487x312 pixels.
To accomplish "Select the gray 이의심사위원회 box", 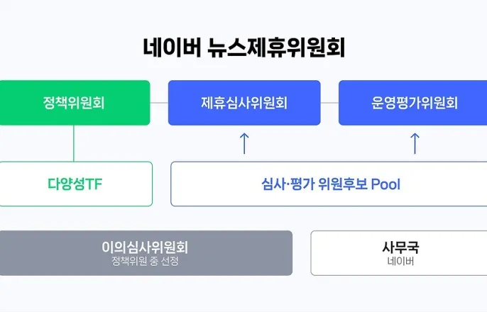I will point(146,253).
